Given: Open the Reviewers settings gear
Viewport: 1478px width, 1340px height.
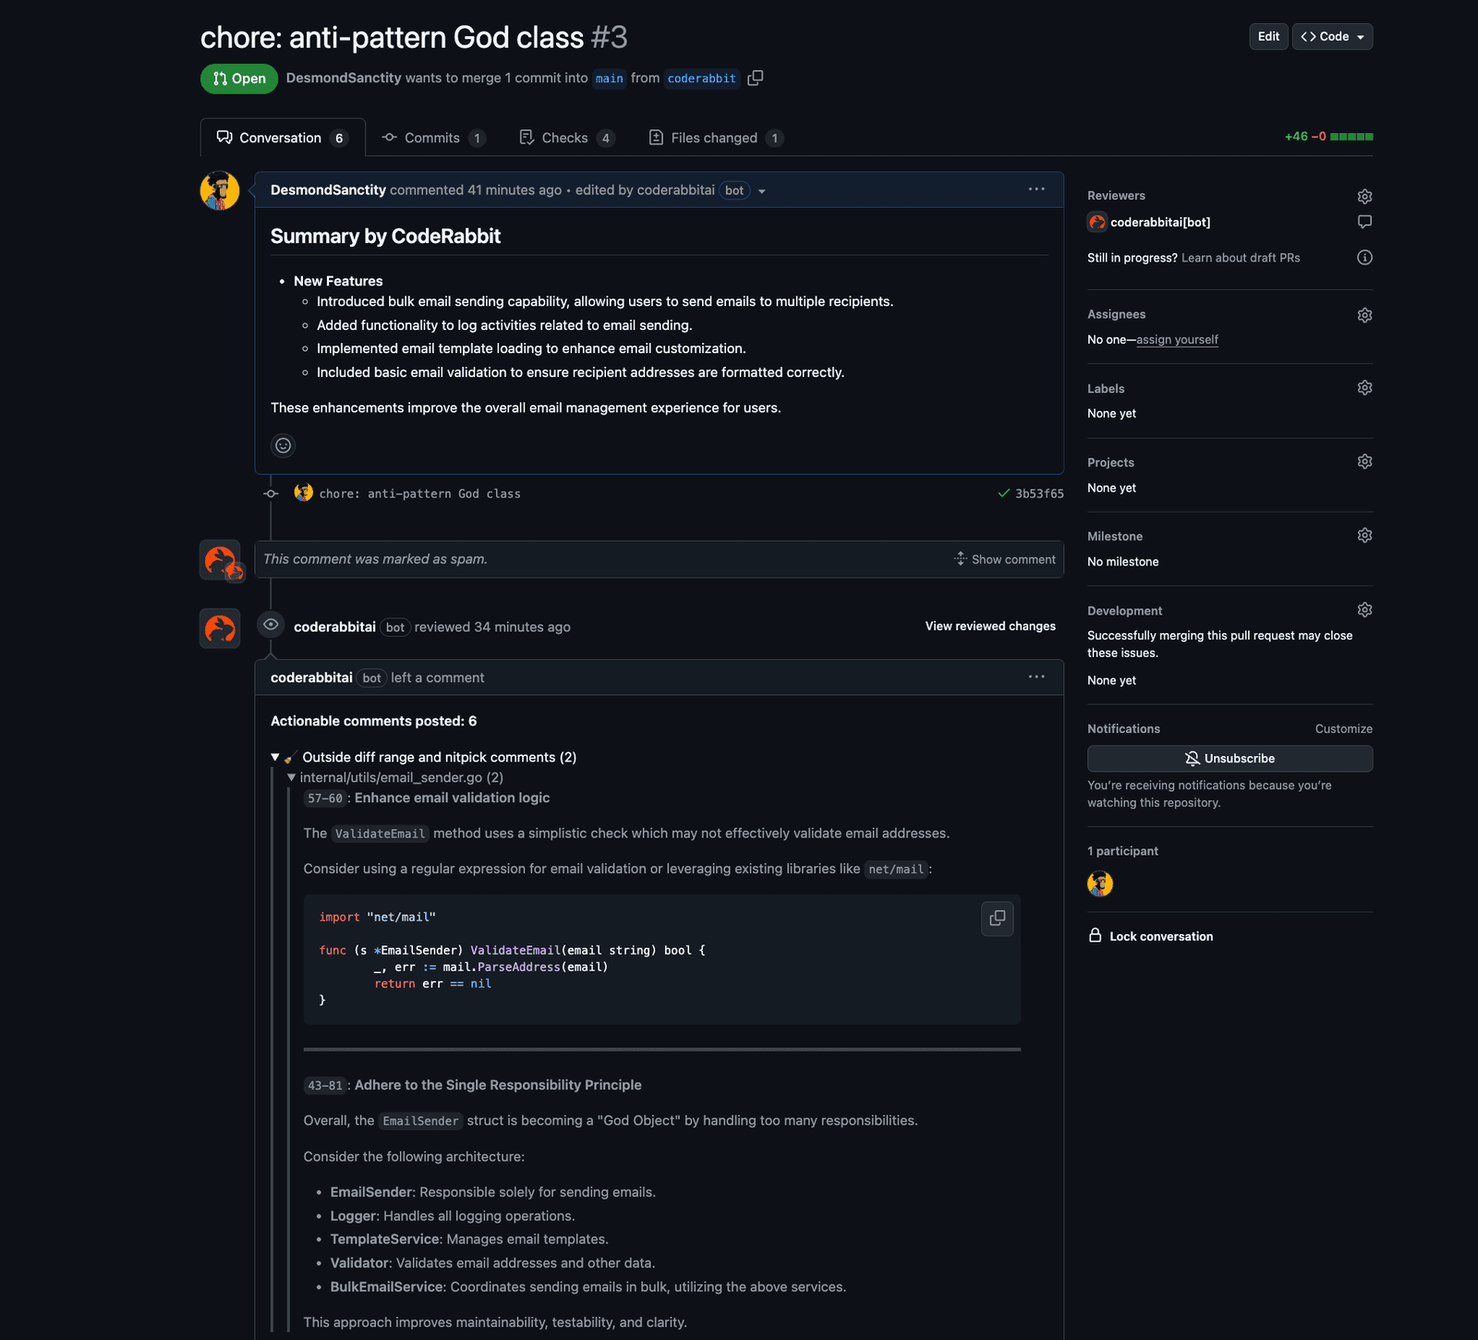Looking at the screenshot, I should pyautogui.click(x=1364, y=196).
